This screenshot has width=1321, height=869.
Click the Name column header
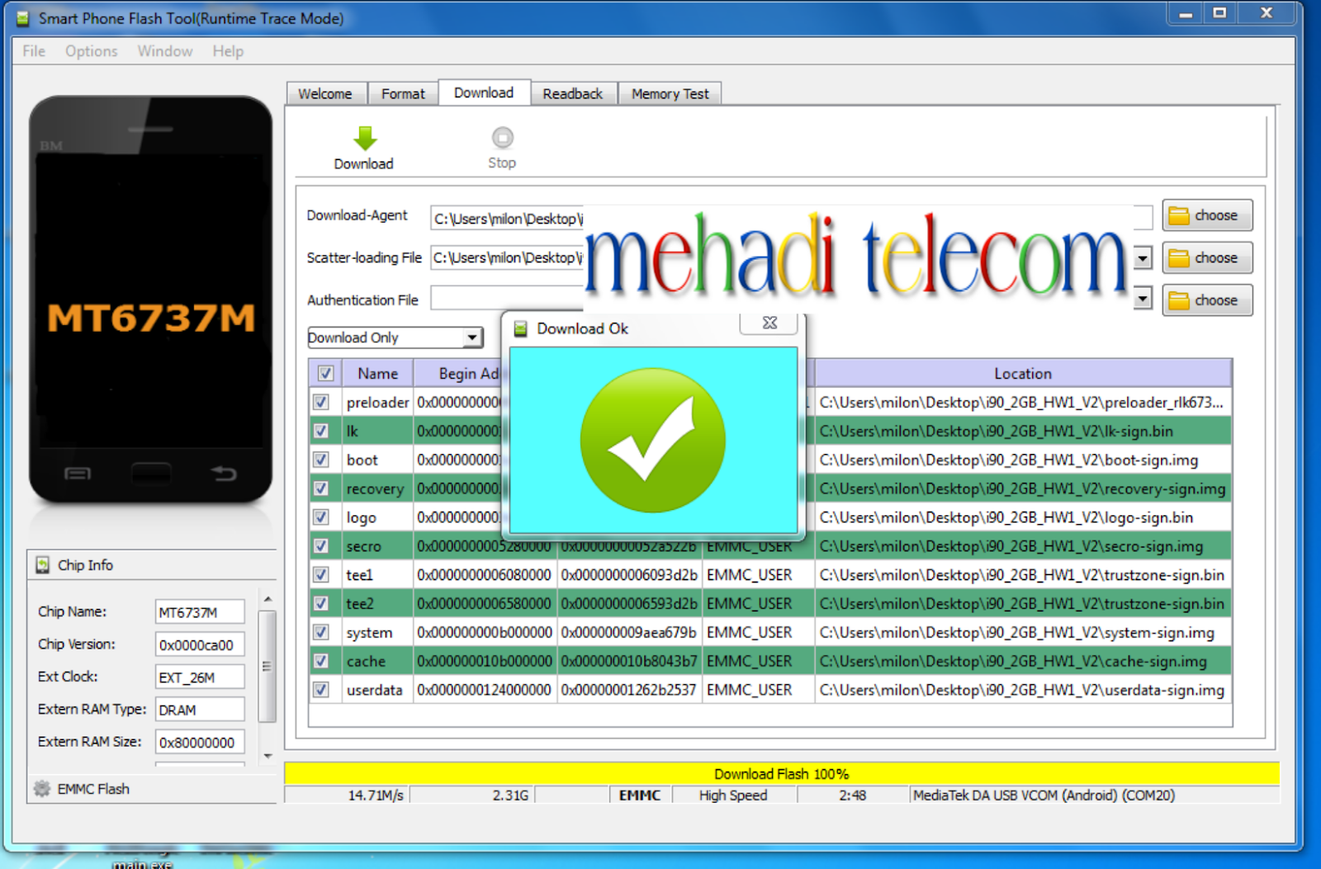(x=377, y=373)
